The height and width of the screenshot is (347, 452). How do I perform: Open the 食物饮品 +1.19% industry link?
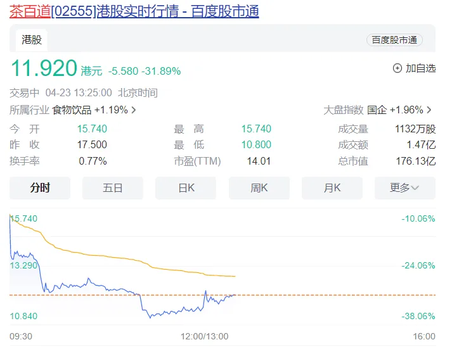pyautogui.click(x=90, y=110)
